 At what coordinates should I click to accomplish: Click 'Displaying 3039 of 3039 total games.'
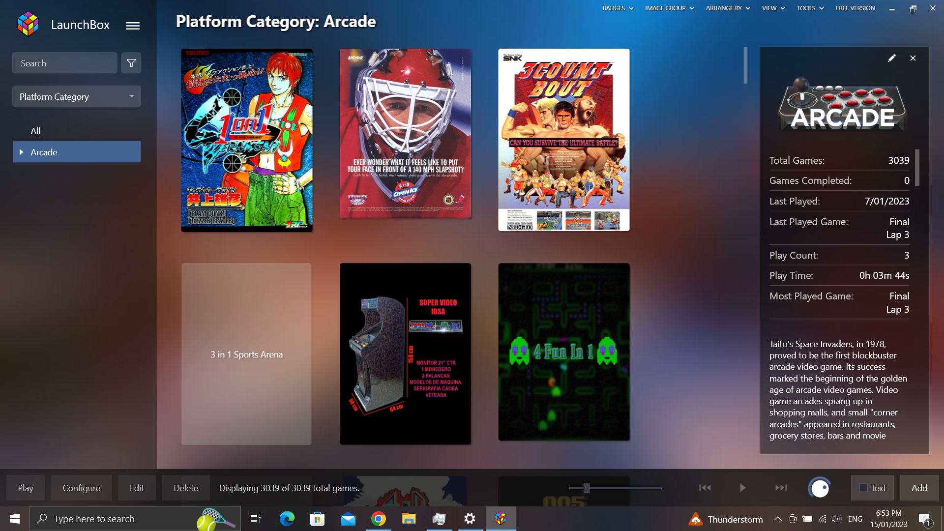pos(289,488)
